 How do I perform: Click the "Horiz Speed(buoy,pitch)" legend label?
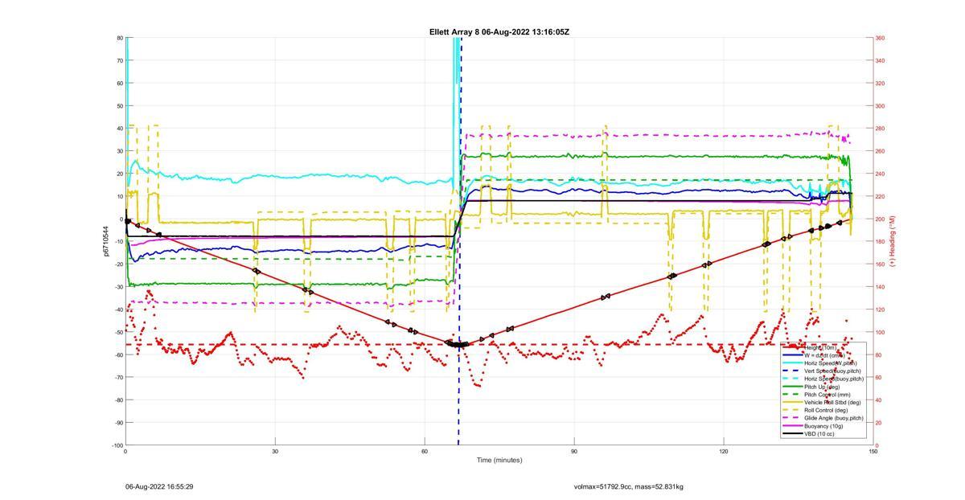click(834, 379)
